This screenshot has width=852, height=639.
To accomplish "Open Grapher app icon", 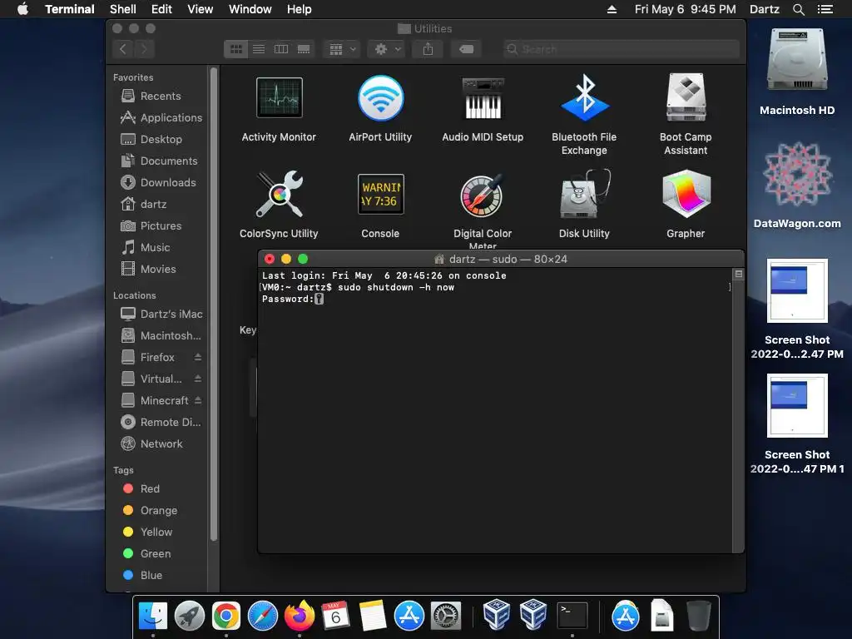I will pos(686,194).
